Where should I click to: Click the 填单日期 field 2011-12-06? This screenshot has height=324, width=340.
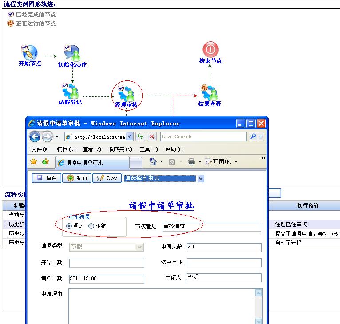107,279
